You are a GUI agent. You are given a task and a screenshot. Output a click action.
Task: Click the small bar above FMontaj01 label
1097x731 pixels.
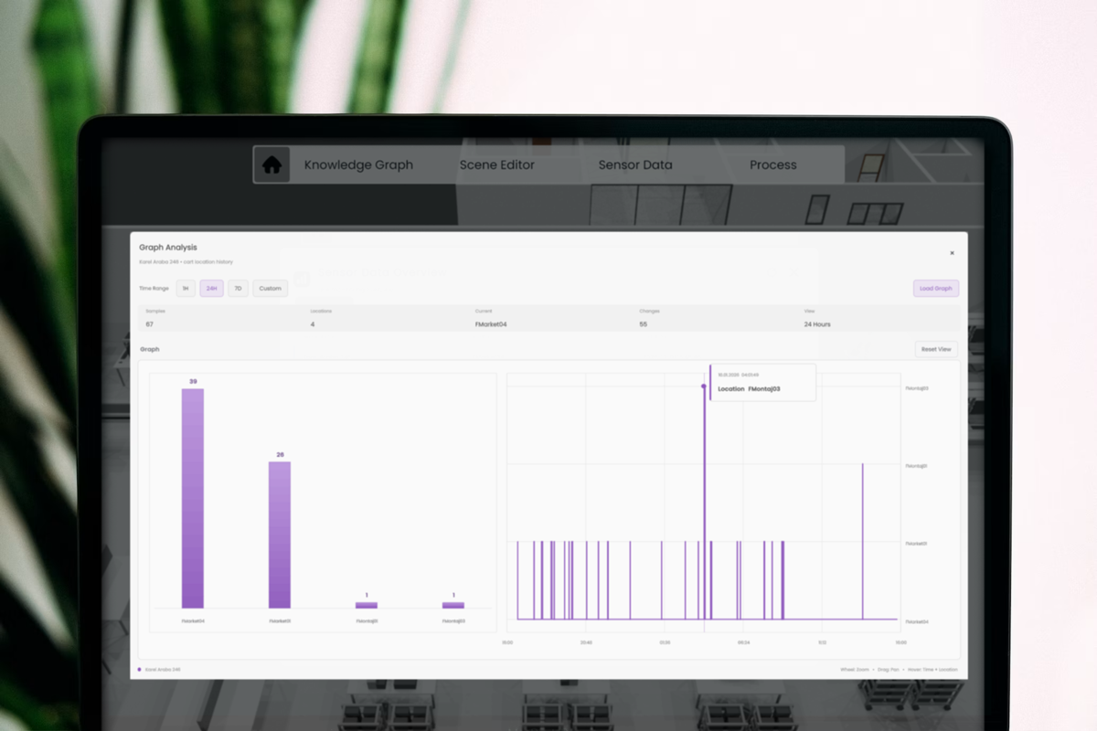367,605
